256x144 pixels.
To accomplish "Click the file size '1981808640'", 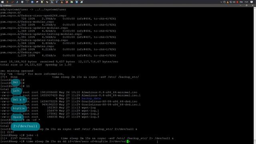I will (x=49, y=92).
